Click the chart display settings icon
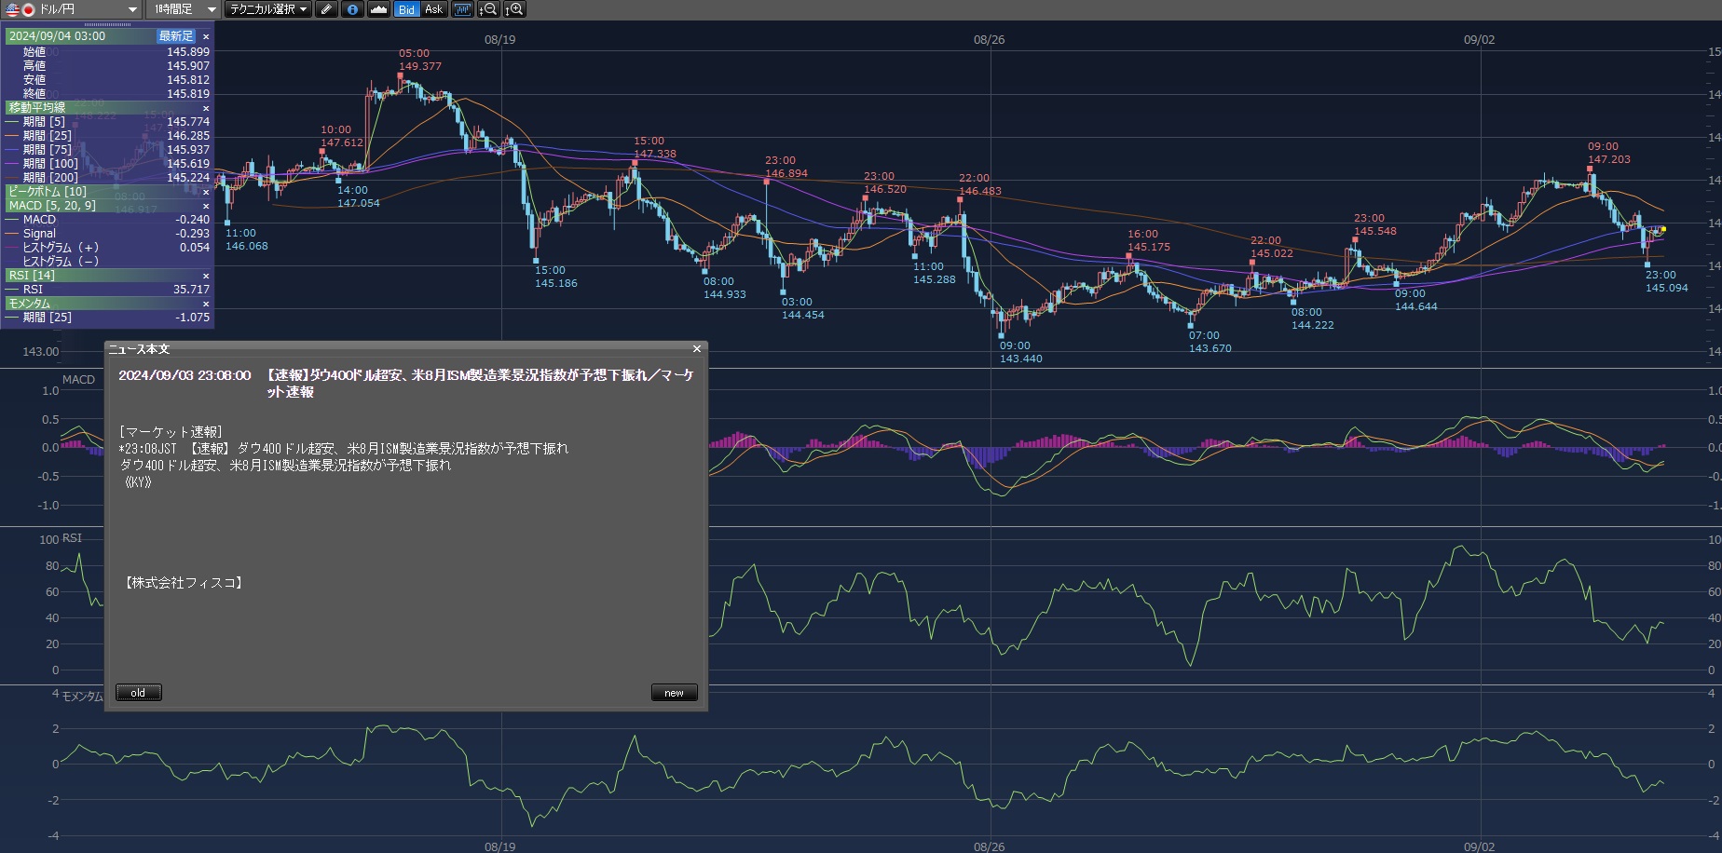The width and height of the screenshot is (1722, 853). click(462, 9)
